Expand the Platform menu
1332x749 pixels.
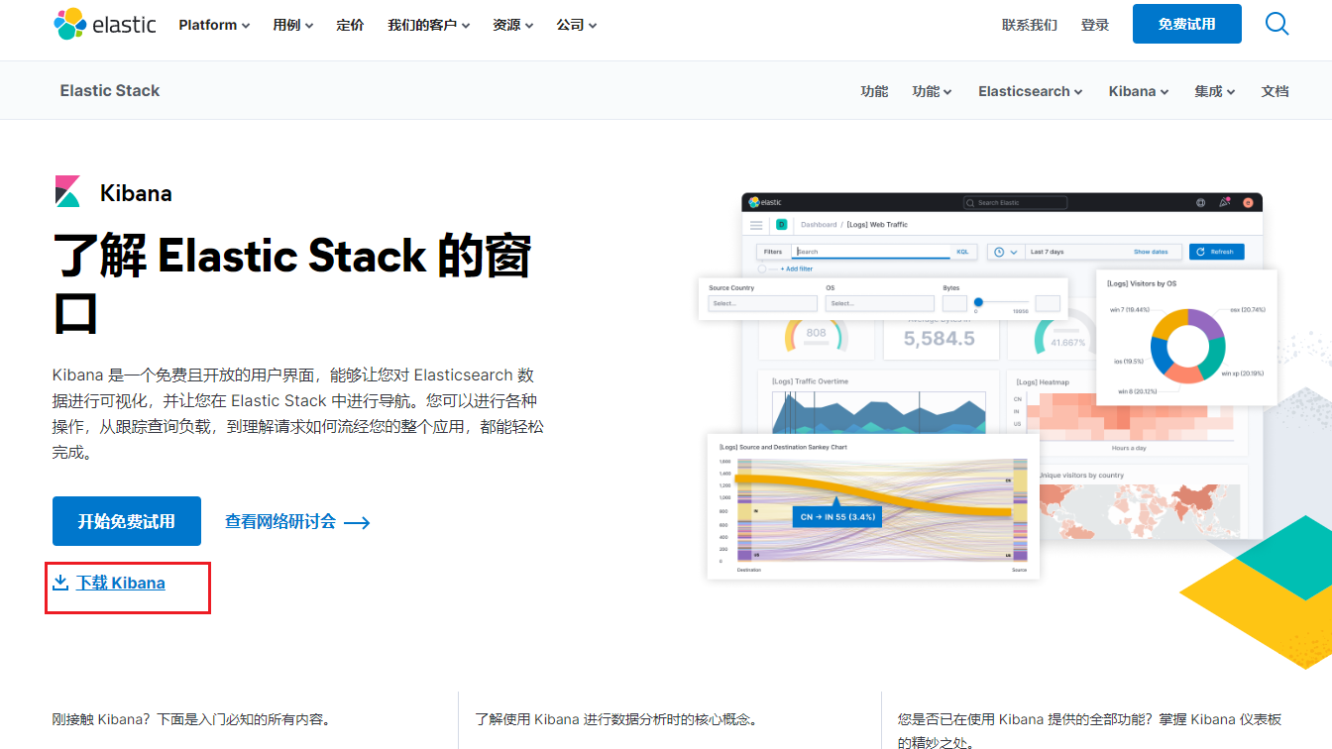pos(214,25)
